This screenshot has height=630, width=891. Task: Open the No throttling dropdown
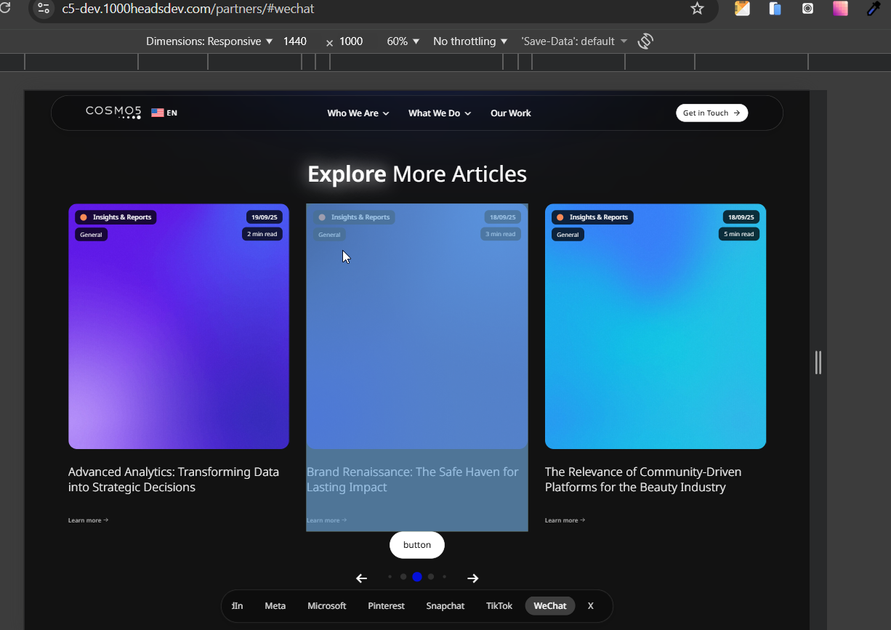470,41
